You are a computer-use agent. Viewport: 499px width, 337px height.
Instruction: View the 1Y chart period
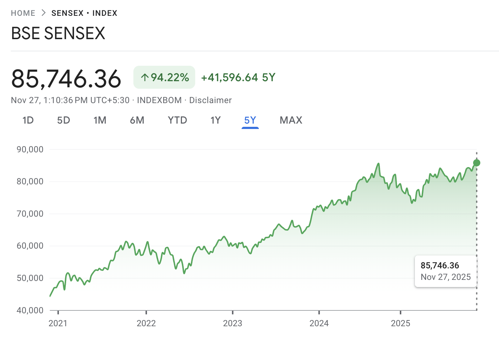pos(216,120)
